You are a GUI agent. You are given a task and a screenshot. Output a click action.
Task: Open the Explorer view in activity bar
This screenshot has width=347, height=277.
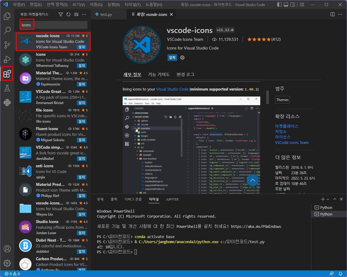7,16
